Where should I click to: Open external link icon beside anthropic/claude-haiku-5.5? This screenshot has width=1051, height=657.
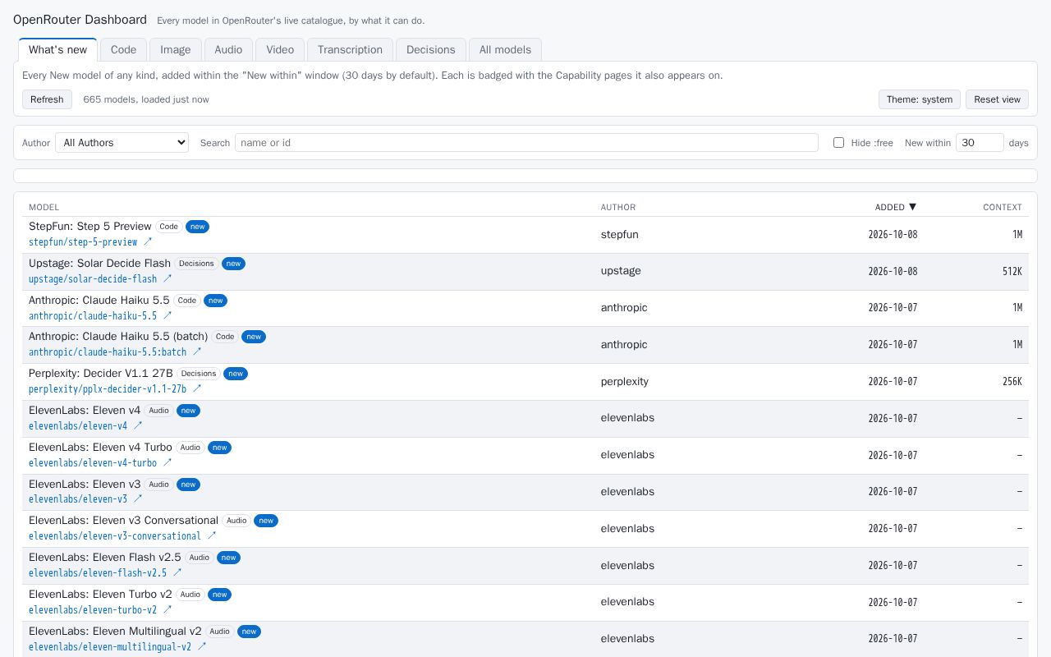[x=168, y=315]
